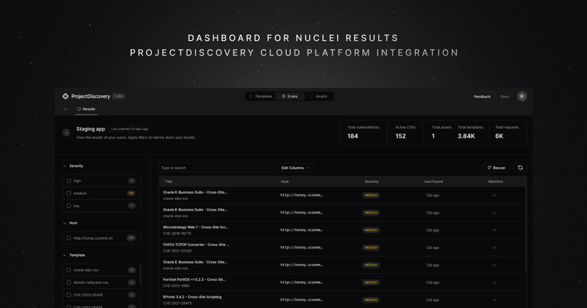
Task: Click the results table scrollbar
Action: [526, 229]
